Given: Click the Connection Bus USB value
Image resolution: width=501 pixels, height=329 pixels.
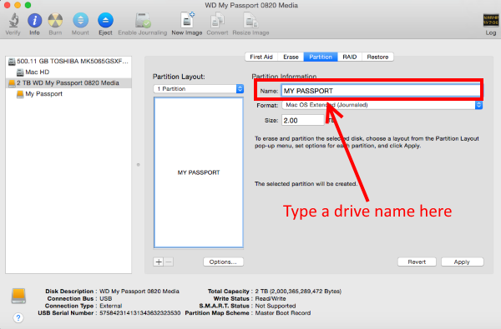Looking at the screenshot, I should coord(106,299).
